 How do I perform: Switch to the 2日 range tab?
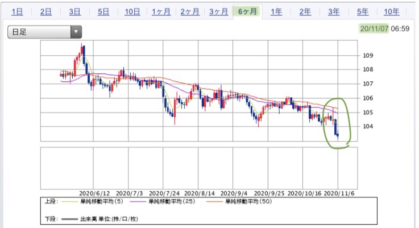pyautogui.click(x=45, y=12)
